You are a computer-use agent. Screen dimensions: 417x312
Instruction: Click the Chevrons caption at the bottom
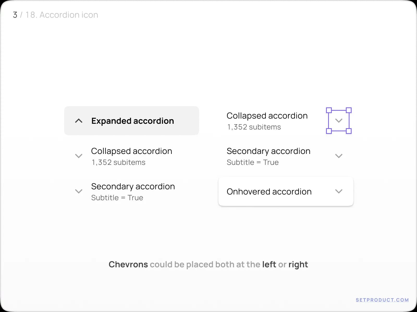[208, 264]
